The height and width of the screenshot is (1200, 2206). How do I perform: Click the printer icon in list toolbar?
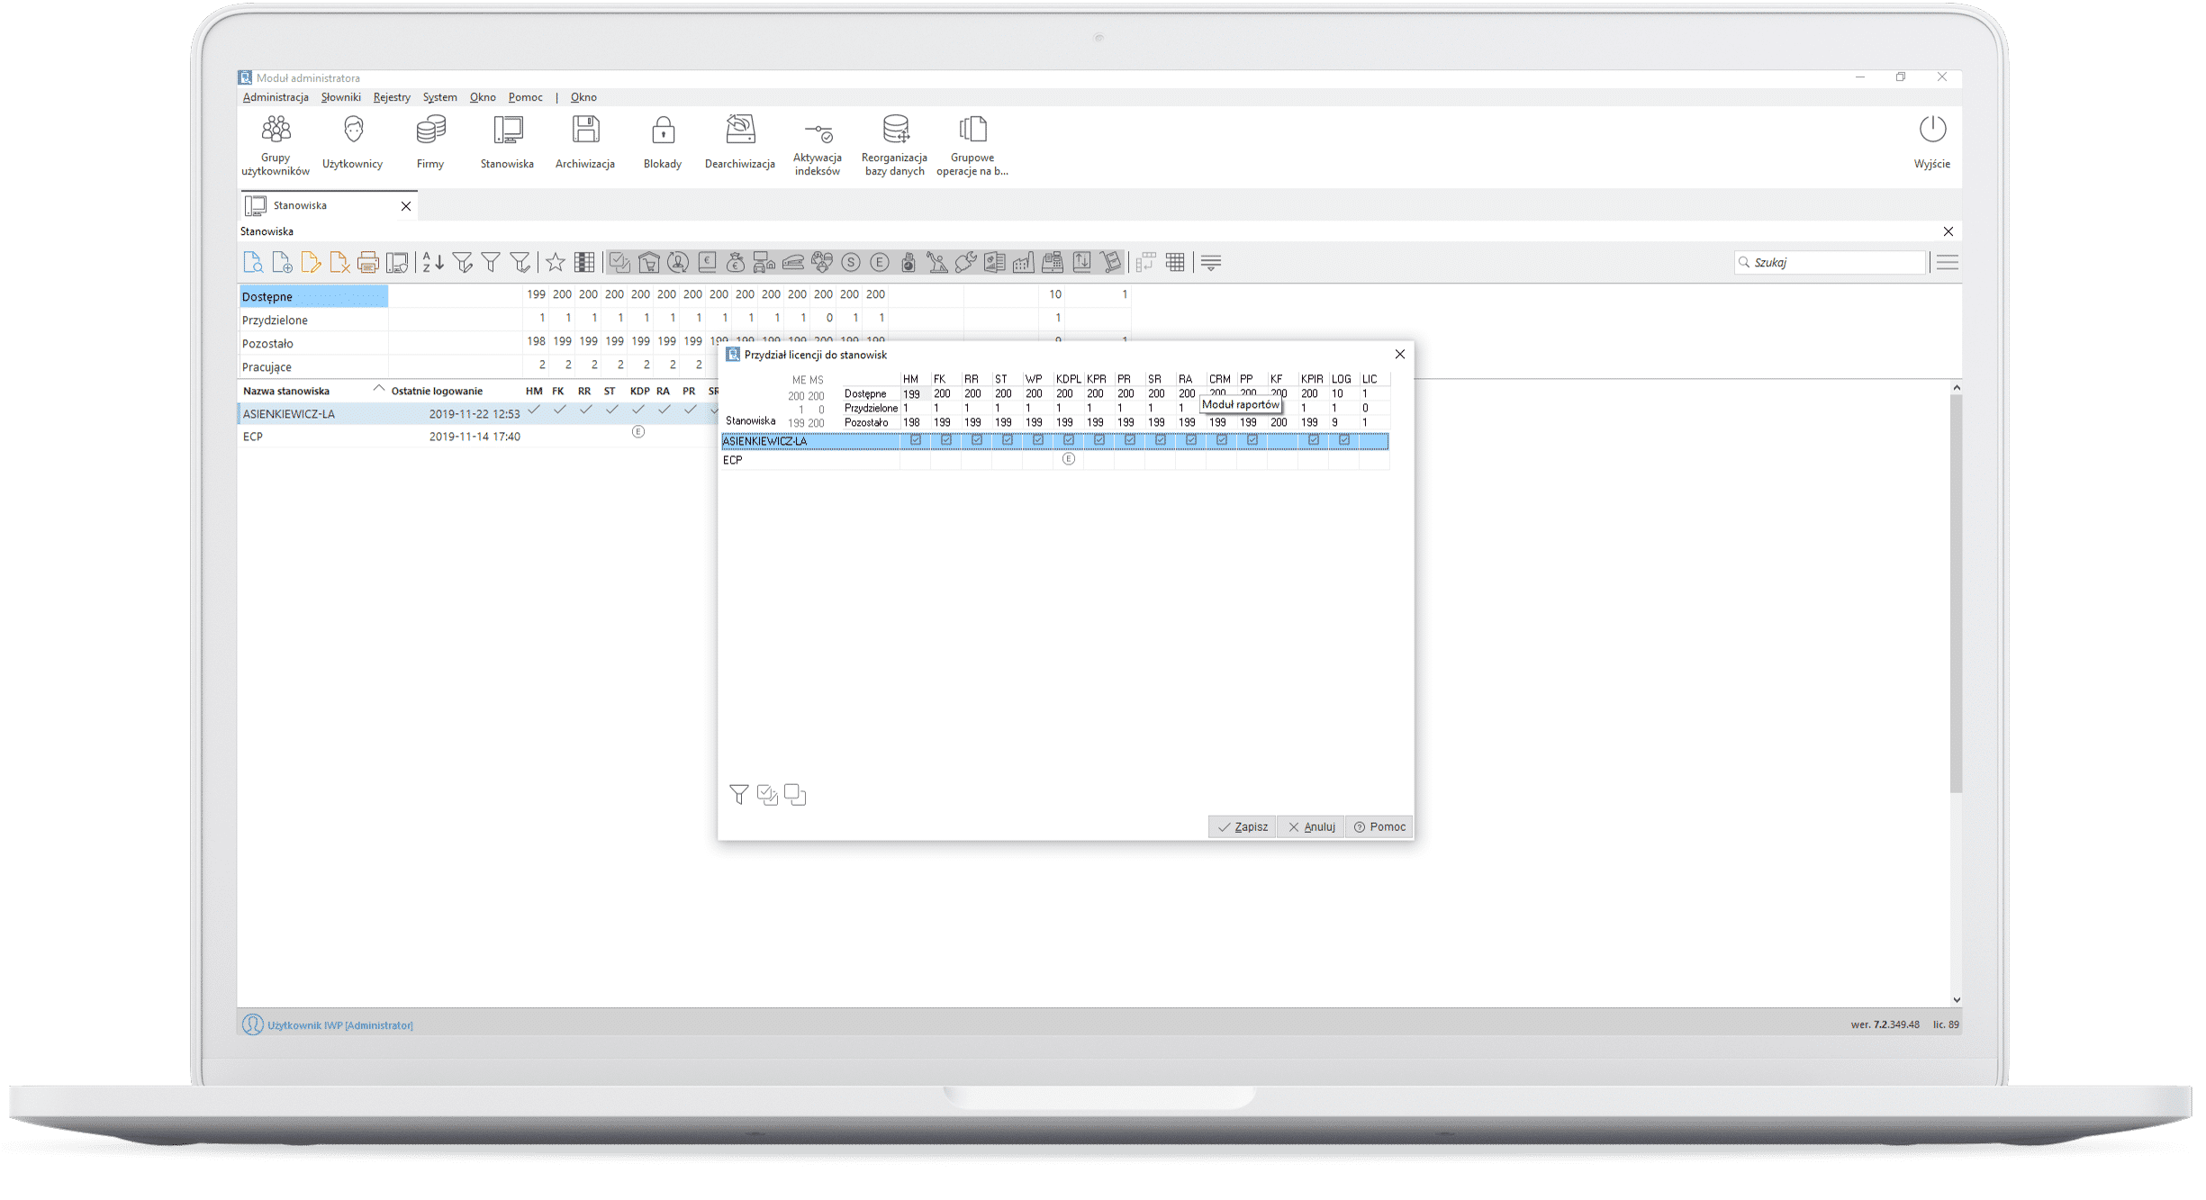coord(368,262)
